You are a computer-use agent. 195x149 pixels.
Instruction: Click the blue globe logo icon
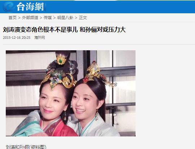[9, 7]
